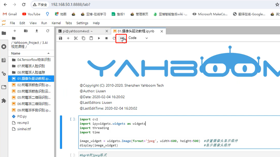Image resolution: width=280 pixels, height=157 pixels.
Task: Open the 地图 maps bookmark
Action: tap(61, 14)
